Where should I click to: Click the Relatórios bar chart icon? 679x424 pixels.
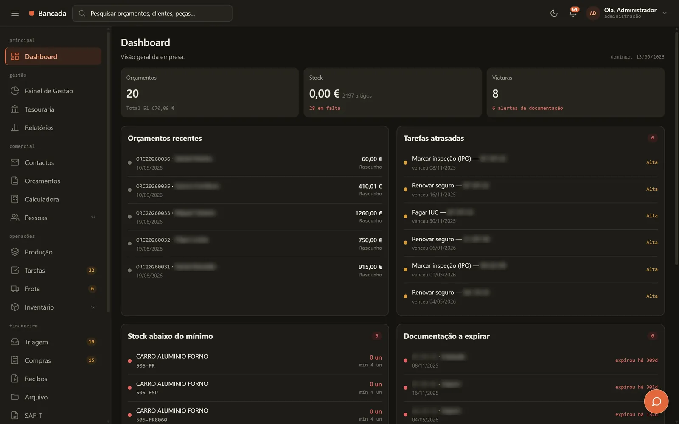pos(15,128)
